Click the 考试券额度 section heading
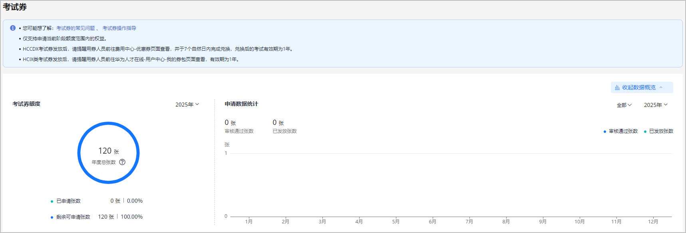This screenshot has width=686, height=233. 26,104
